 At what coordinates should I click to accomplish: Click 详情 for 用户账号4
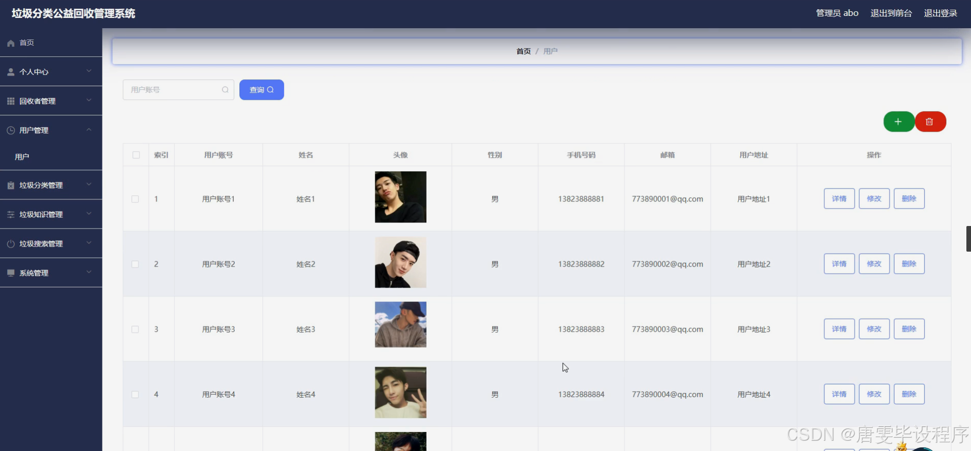tap(839, 394)
